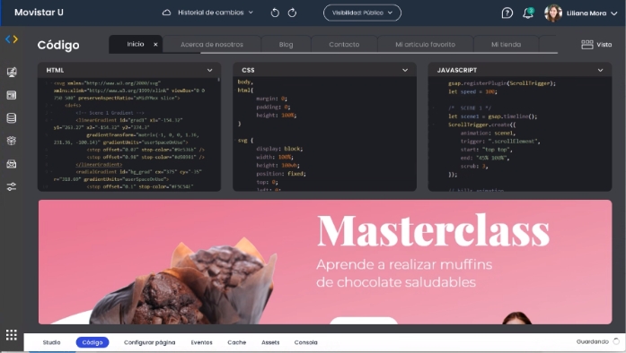Open the Historial de cambios dropdown

tap(207, 13)
